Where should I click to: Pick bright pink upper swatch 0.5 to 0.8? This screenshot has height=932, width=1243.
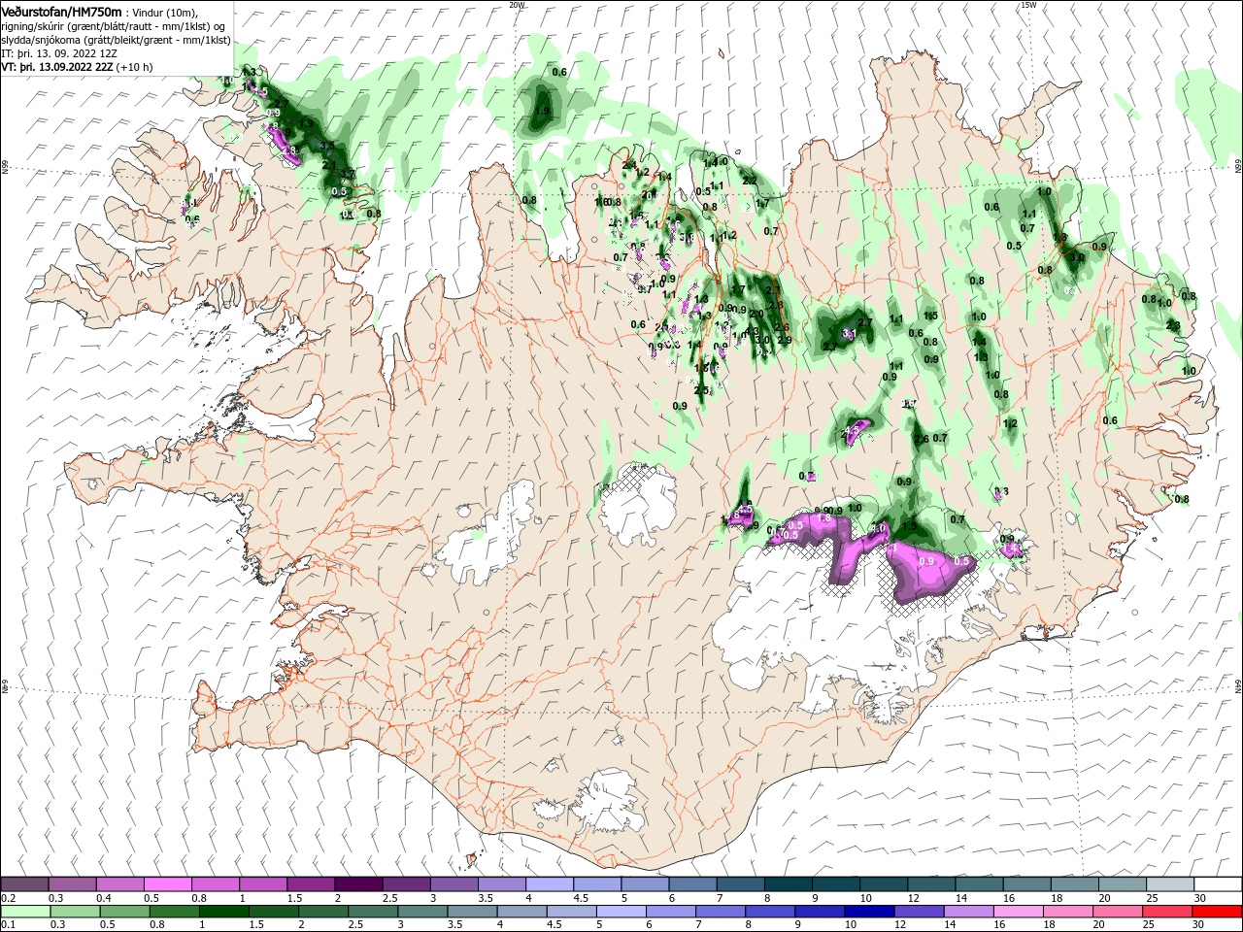[x=167, y=884]
